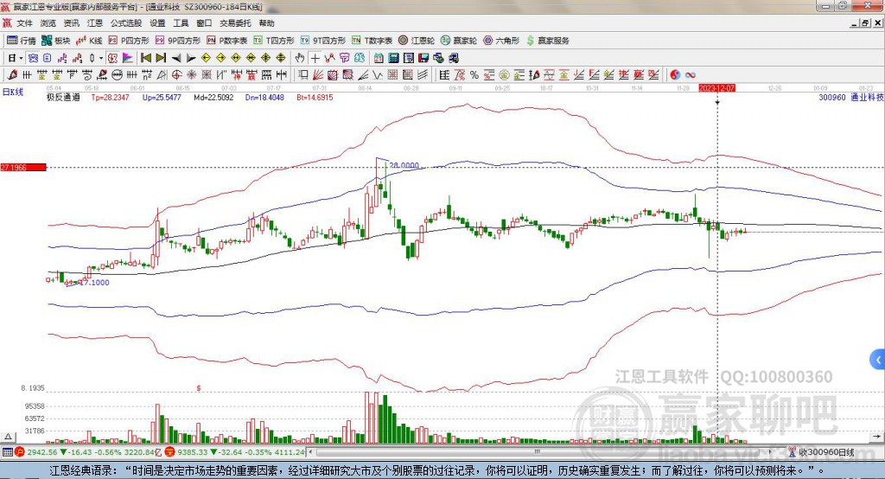Click the colorful flag icon

click(127, 58)
